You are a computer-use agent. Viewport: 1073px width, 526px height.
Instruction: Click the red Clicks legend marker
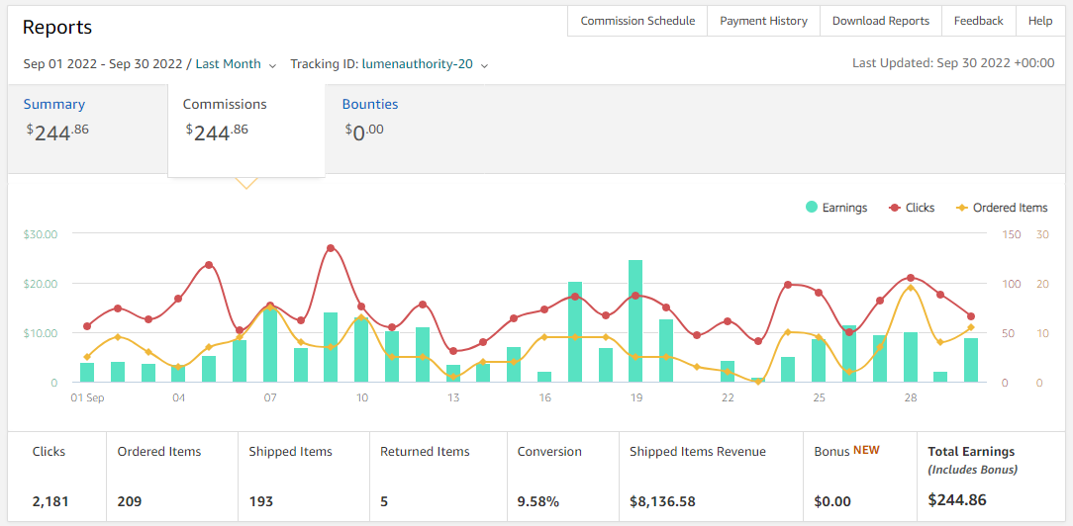(x=894, y=208)
